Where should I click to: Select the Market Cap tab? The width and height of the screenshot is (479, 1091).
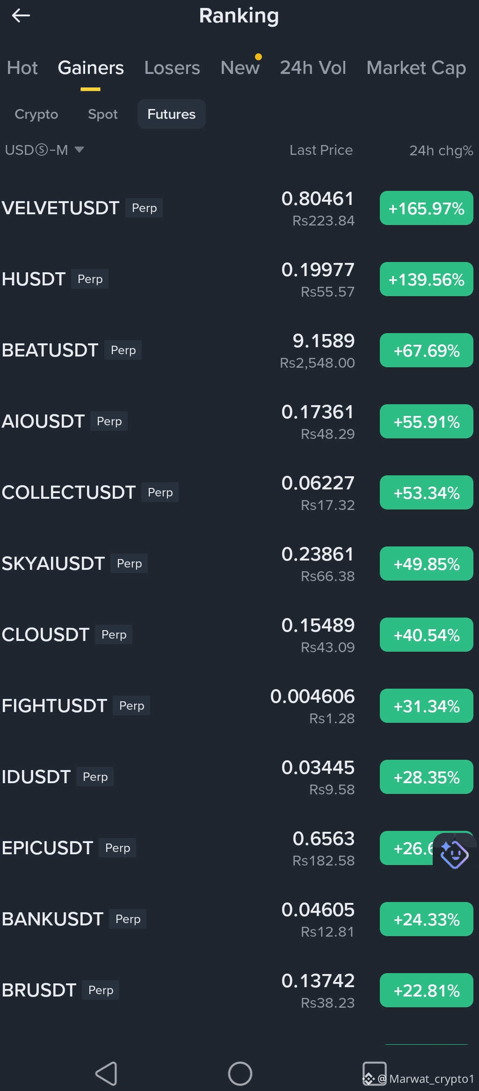416,68
